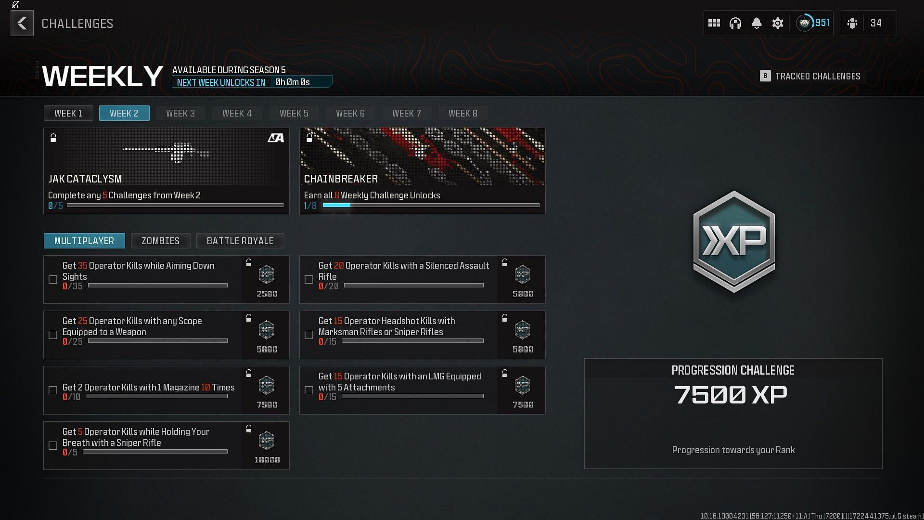Toggle the MULTIPLAYER mode tab
Image resolution: width=924 pixels, height=520 pixels.
tap(84, 241)
